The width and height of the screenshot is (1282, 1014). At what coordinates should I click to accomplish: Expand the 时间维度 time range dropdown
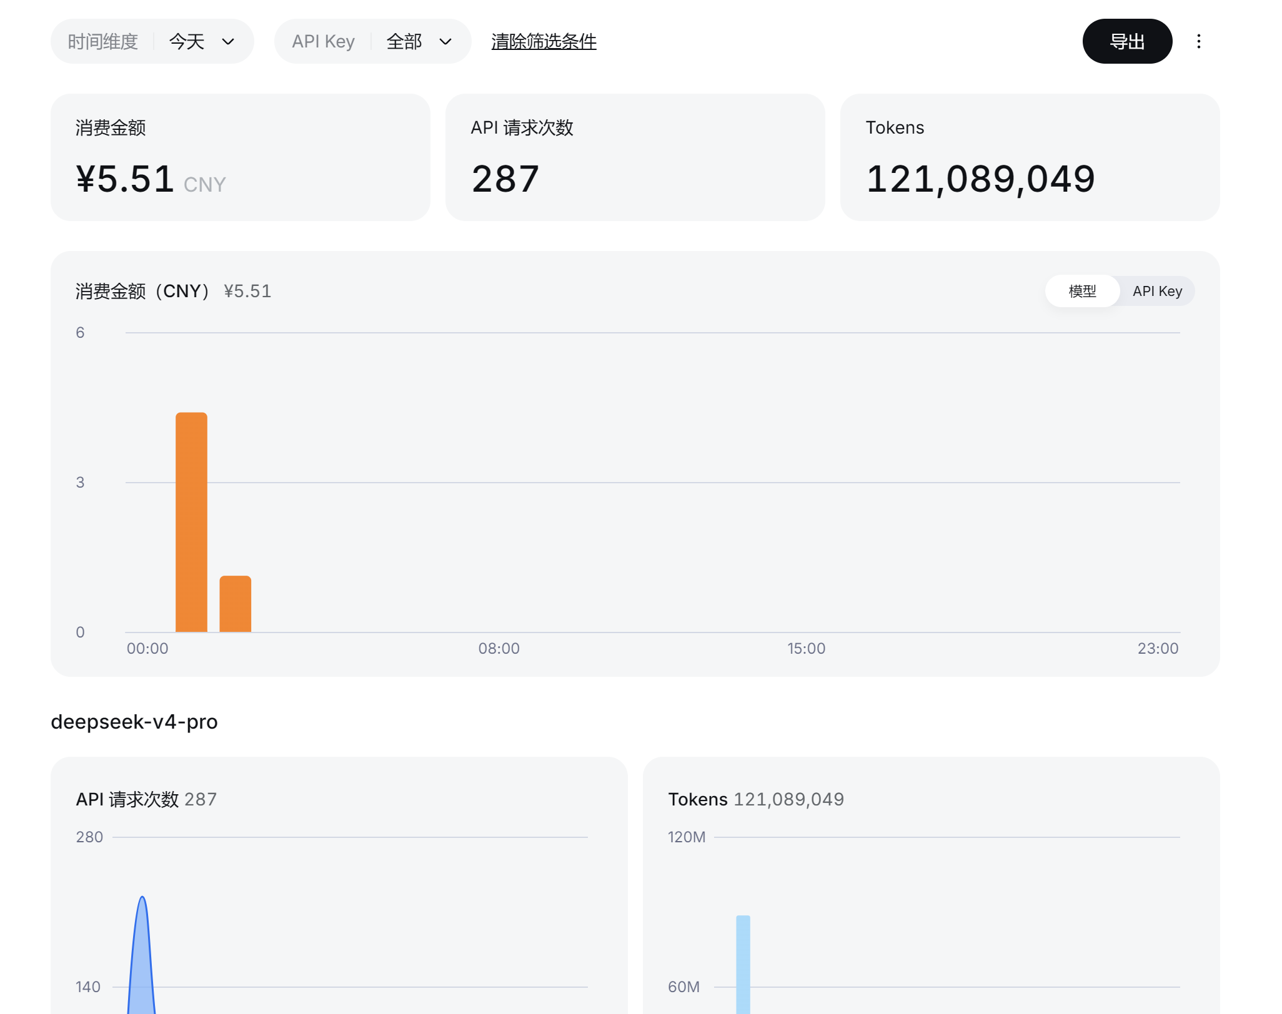click(x=152, y=41)
